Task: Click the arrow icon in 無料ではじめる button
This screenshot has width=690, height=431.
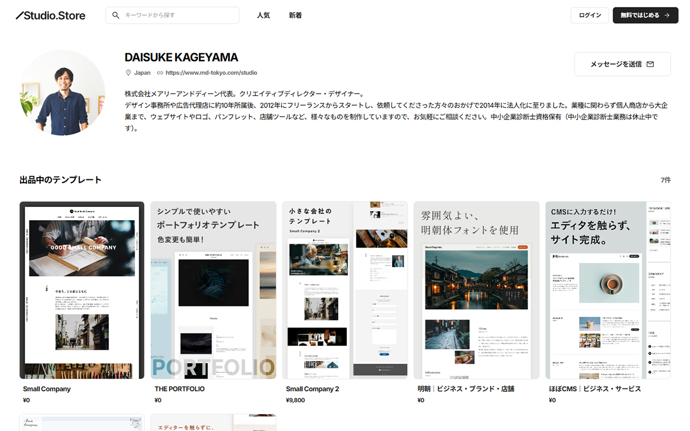Action: (667, 16)
